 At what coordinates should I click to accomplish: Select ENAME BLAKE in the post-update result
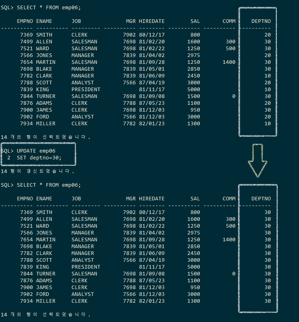(44, 247)
